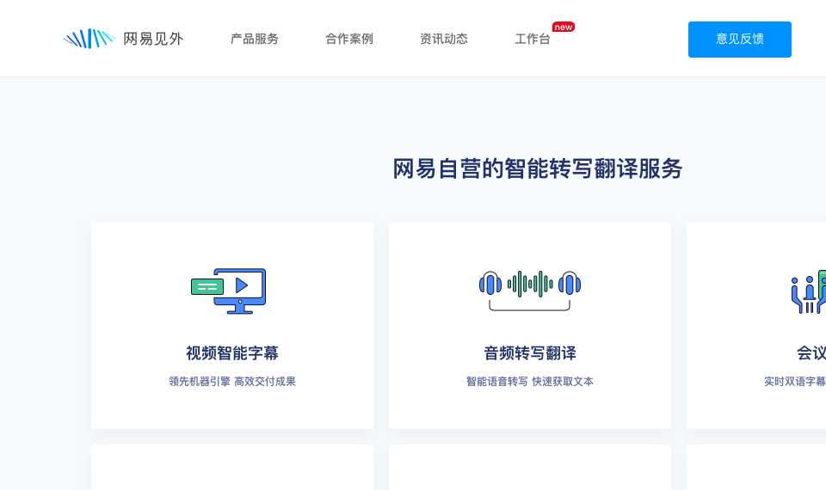This screenshot has height=490, width=826.
Task: Open the 工作台 menu item
Action: coord(533,39)
